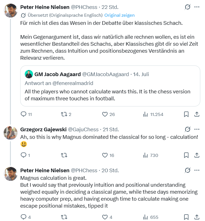Show original language via Original zeigen
205x221 pixels.
tap(119, 15)
